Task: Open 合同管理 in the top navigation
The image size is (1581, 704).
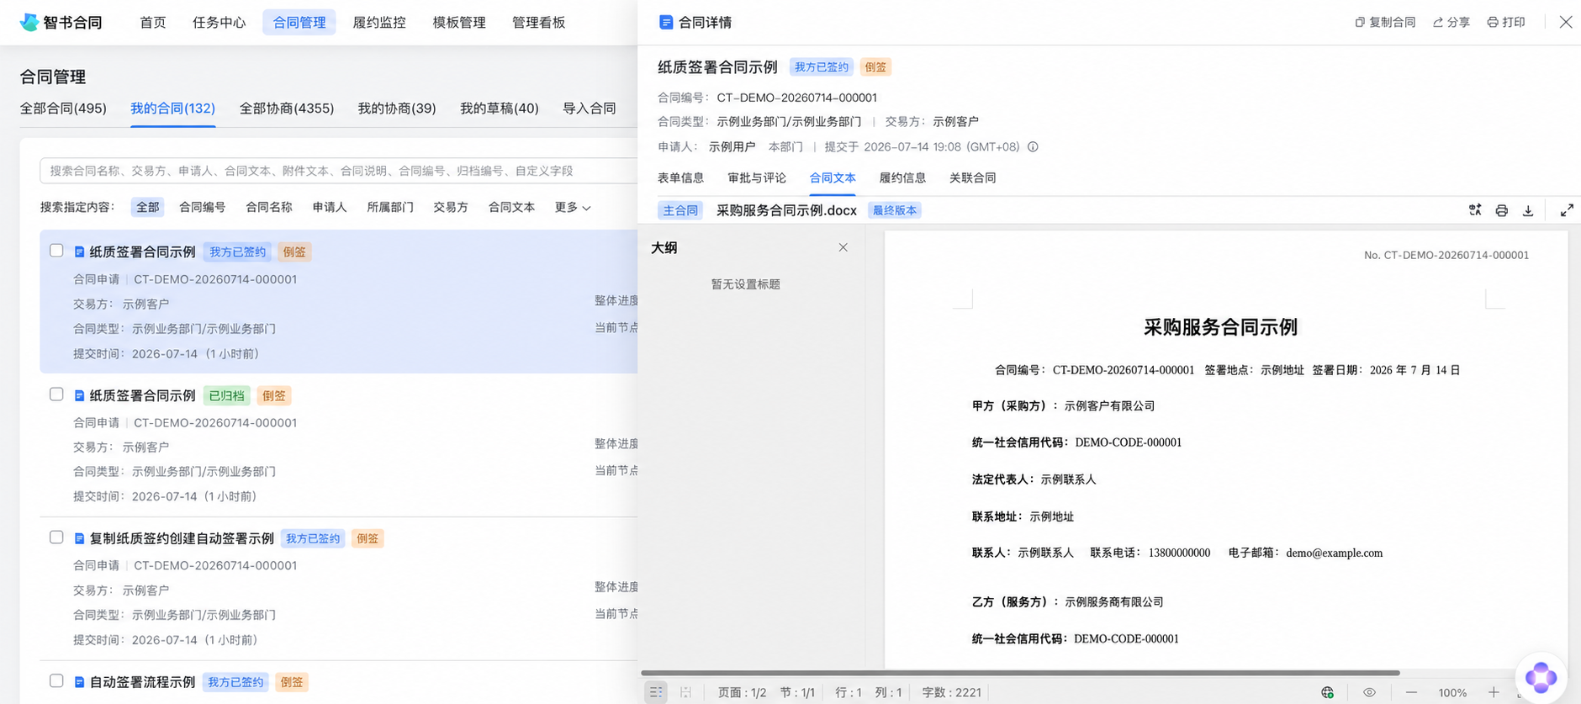Action: (x=299, y=23)
